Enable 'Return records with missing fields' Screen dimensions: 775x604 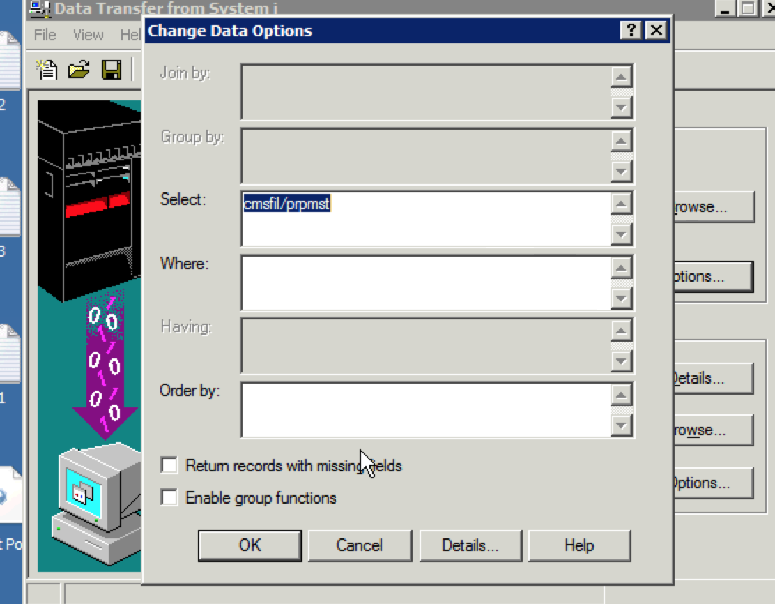[x=168, y=465]
